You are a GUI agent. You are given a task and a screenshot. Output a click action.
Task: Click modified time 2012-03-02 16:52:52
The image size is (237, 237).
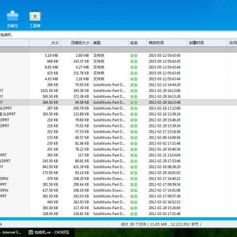(165, 202)
